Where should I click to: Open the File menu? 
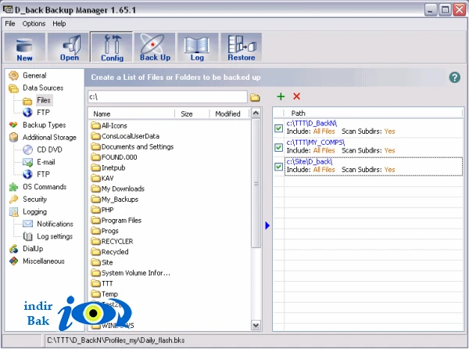coord(10,23)
